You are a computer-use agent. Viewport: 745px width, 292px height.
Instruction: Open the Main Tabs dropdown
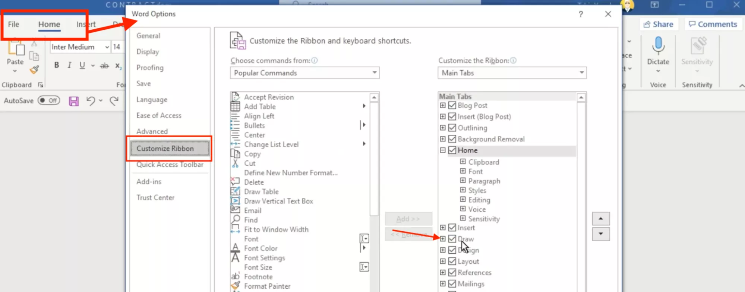[582, 73]
